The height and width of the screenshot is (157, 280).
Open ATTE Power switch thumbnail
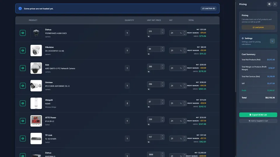36,121
